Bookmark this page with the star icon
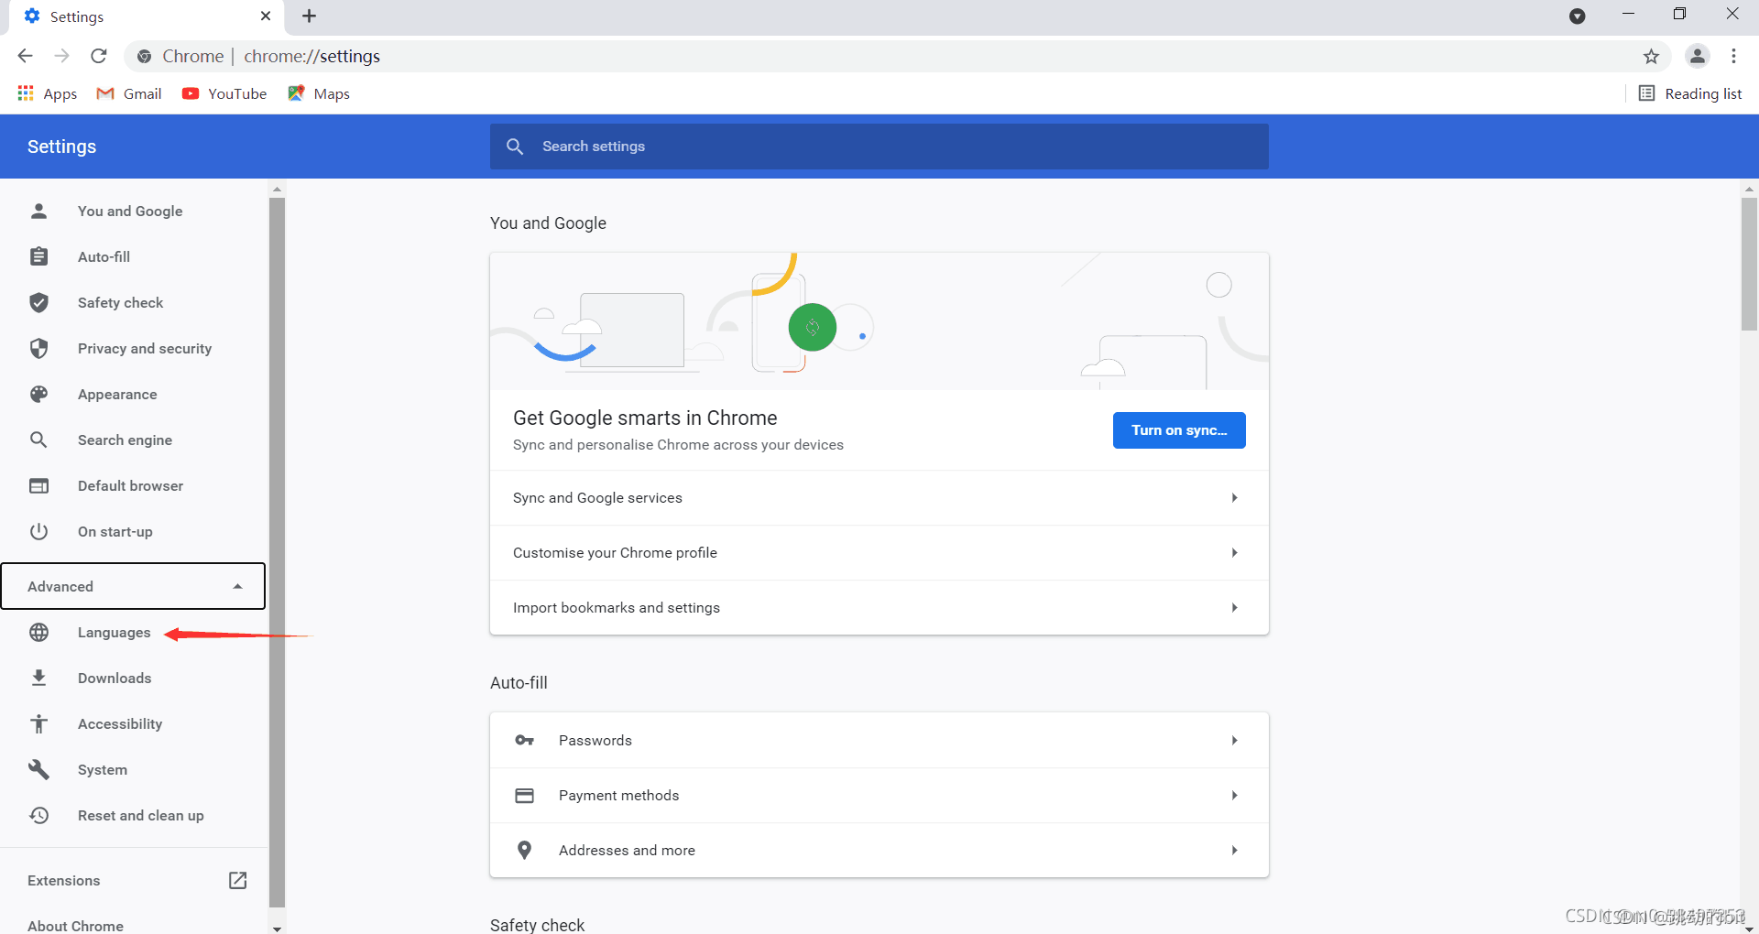The image size is (1759, 934). click(x=1651, y=56)
